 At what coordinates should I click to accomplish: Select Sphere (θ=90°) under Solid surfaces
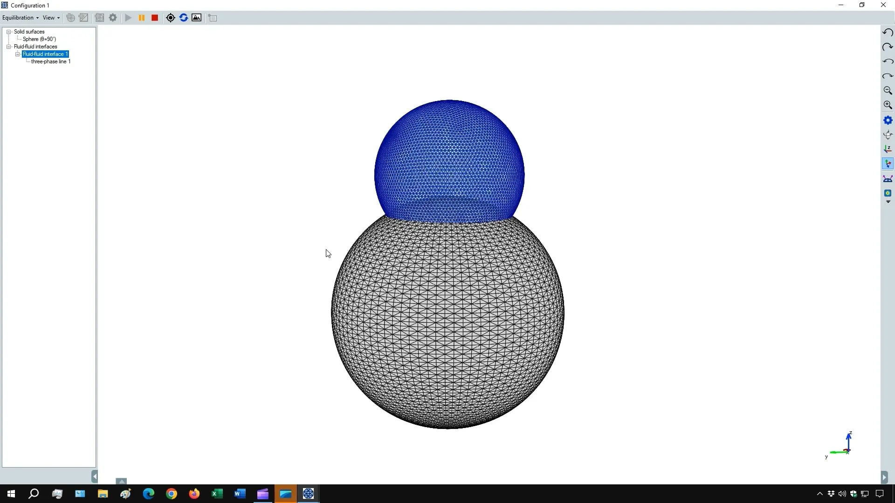(39, 39)
